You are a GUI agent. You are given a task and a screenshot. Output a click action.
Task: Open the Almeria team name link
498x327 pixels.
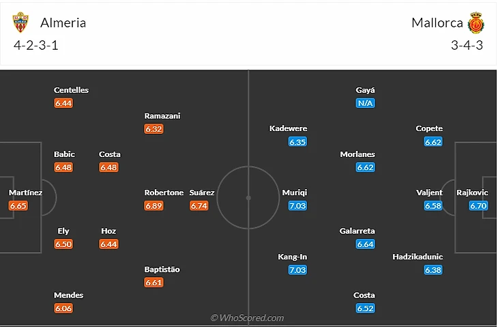point(63,23)
